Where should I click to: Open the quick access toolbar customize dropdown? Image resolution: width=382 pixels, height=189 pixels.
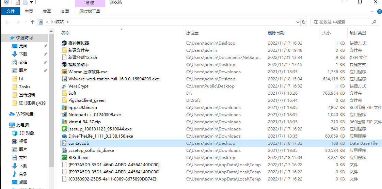click(31, 2)
